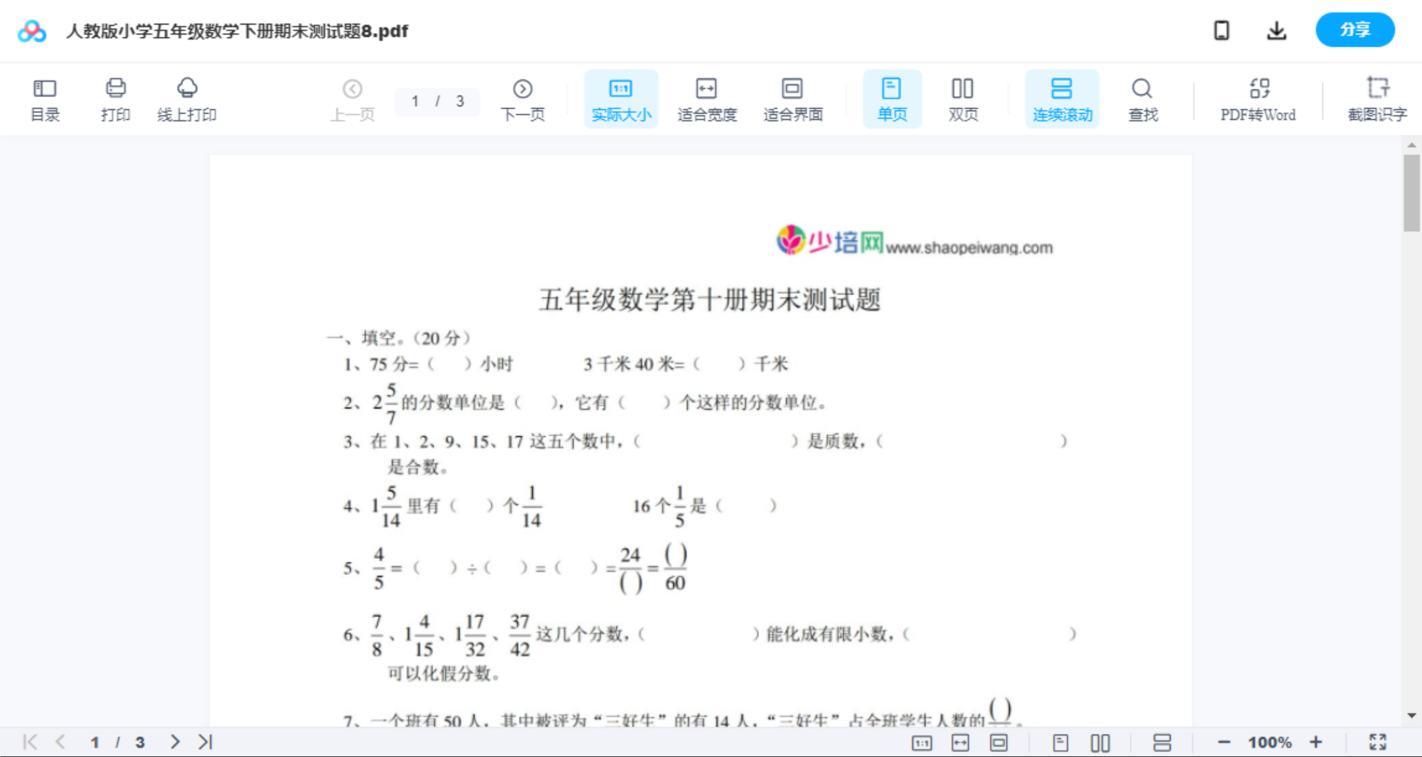Open the 查找 search tool
The height and width of the screenshot is (757, 1422).
point(1142,98)
